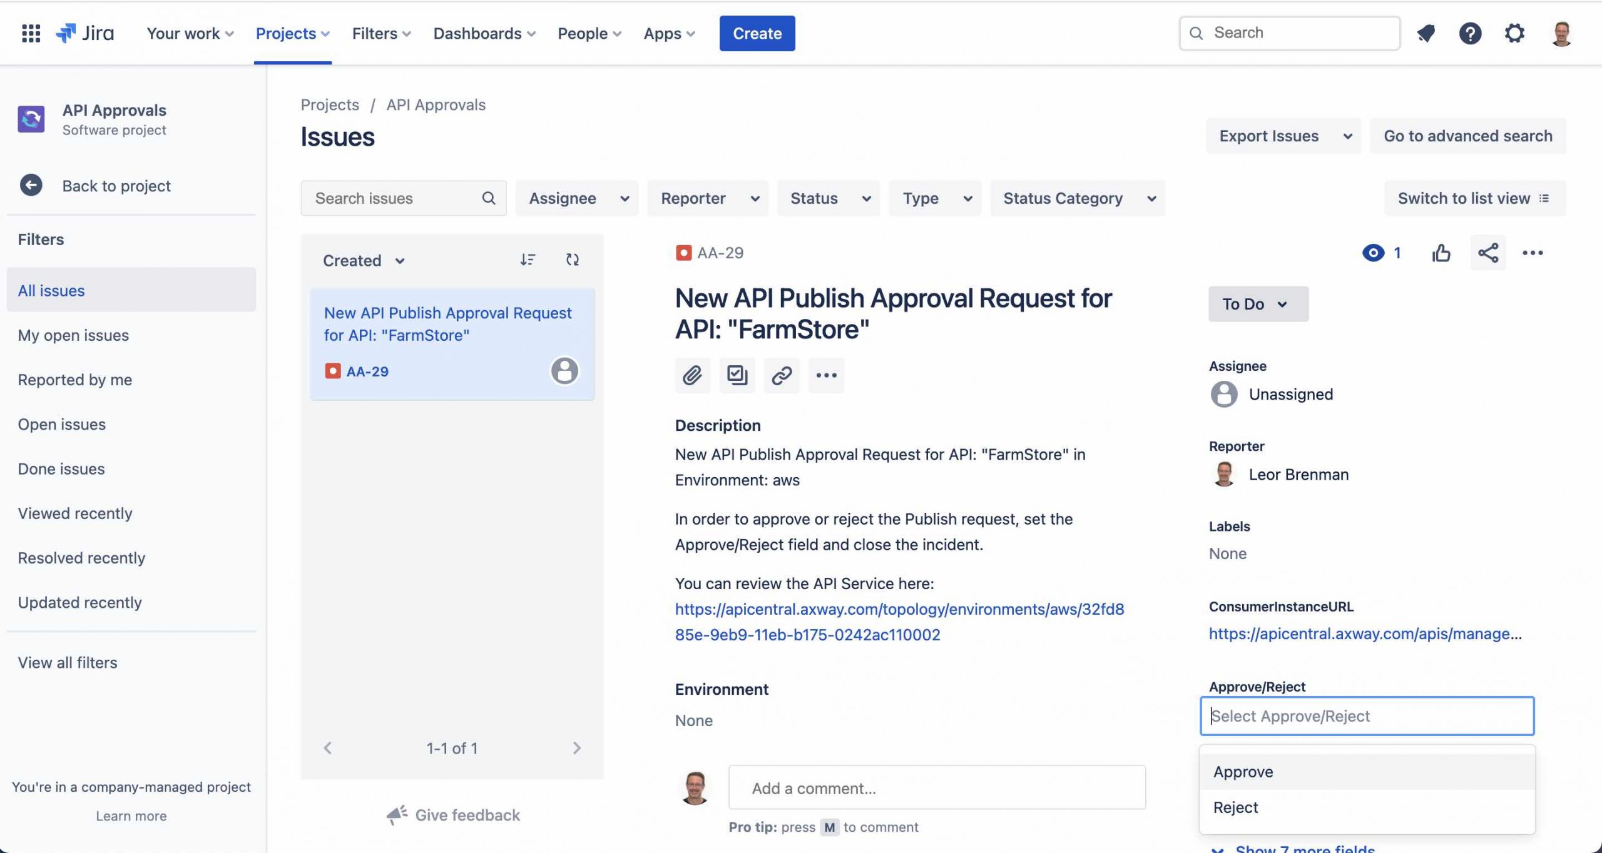Go to next page of issues
The width and height of the screenshot is (1602, 853).
(x=577, y=748)
